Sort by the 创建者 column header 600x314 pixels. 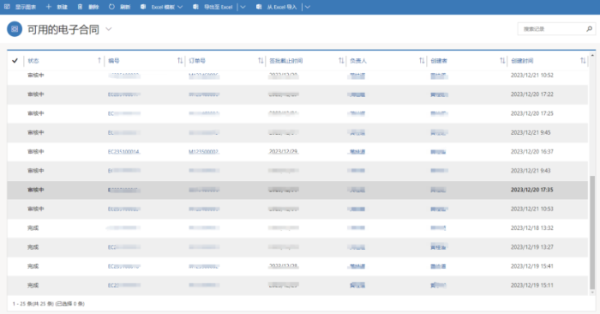439,61
